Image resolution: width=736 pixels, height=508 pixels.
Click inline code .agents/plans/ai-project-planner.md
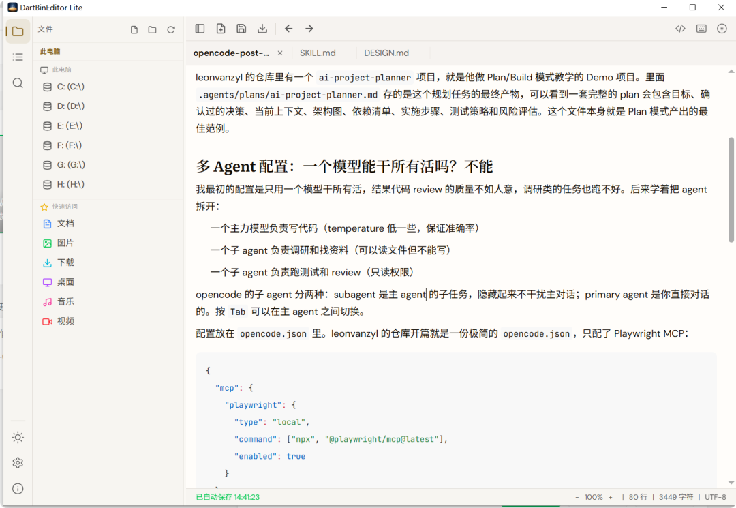coord(288,95)
